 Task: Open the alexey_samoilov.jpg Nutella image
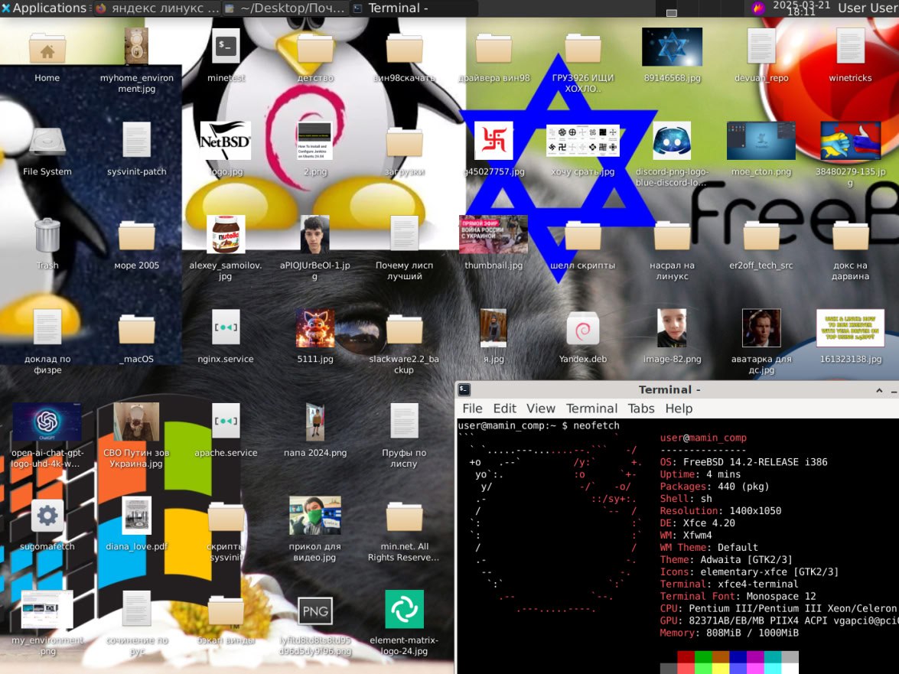[x=225, y=234]
